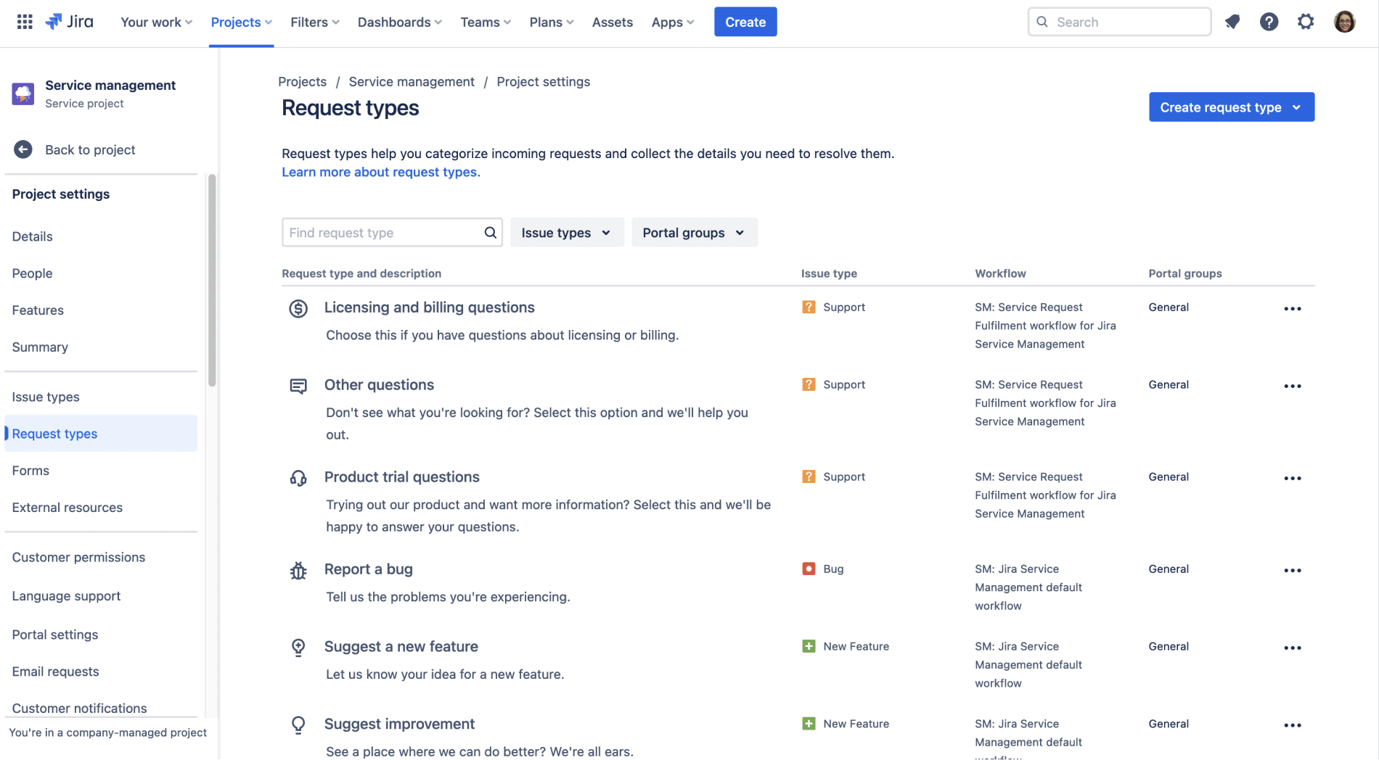The image size is (1379, 760).
Task: Focus the top Search field
Action: coord(1120,22)
